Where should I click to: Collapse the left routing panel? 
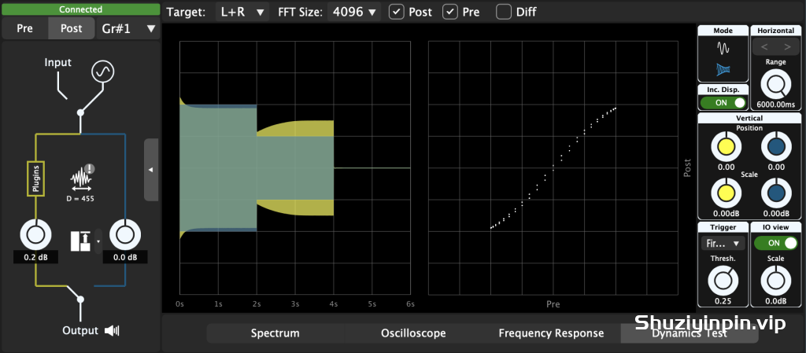151,170
